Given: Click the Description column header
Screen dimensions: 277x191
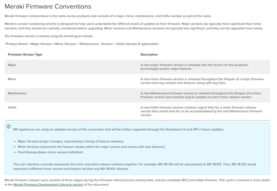Looking at the screenshot, I should [x=149, y=55].
